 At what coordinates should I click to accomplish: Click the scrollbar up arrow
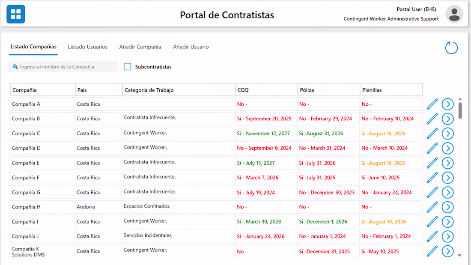coord(460,99)
